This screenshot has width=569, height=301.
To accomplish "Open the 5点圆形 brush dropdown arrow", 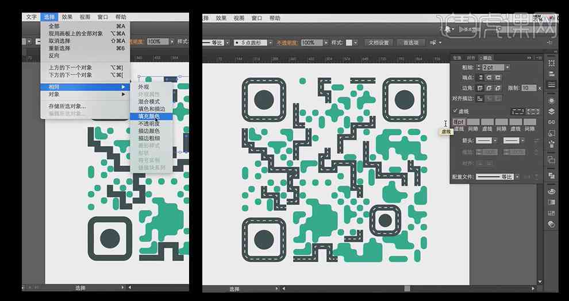I will pyautogui.click(x=270, y=42).
